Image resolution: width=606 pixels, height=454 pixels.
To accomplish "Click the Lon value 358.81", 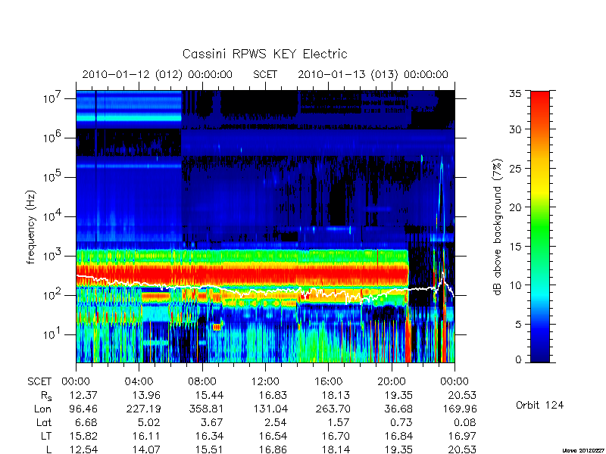I will pyautogui.click(x=206, y=409).
